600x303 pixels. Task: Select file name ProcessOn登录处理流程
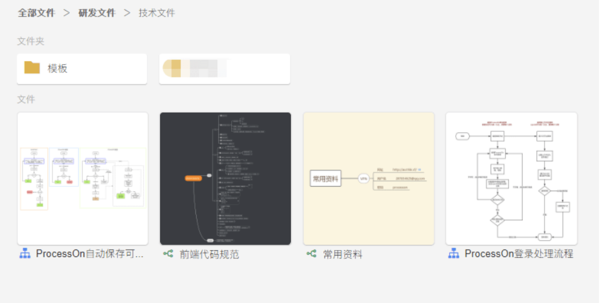(x=519, y=254)
